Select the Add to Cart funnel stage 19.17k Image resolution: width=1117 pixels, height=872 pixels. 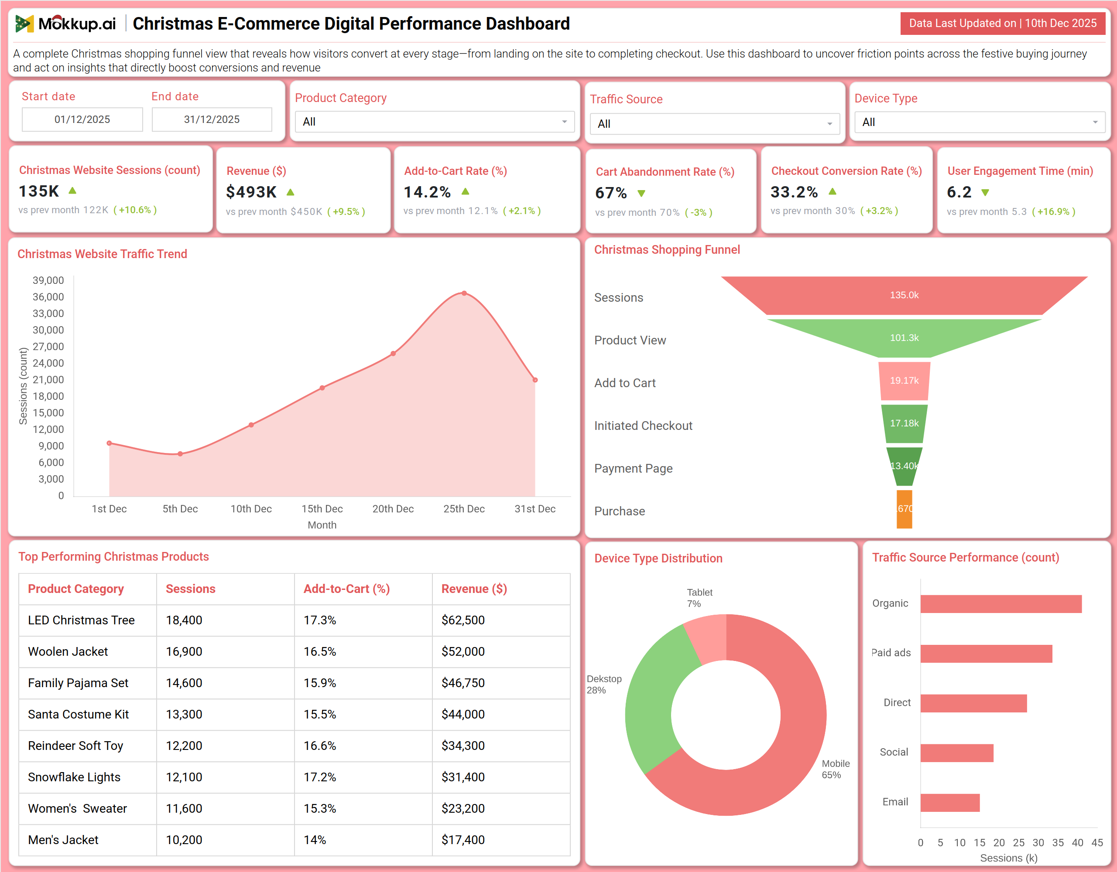pyautogui.click(x=904, y=381)
